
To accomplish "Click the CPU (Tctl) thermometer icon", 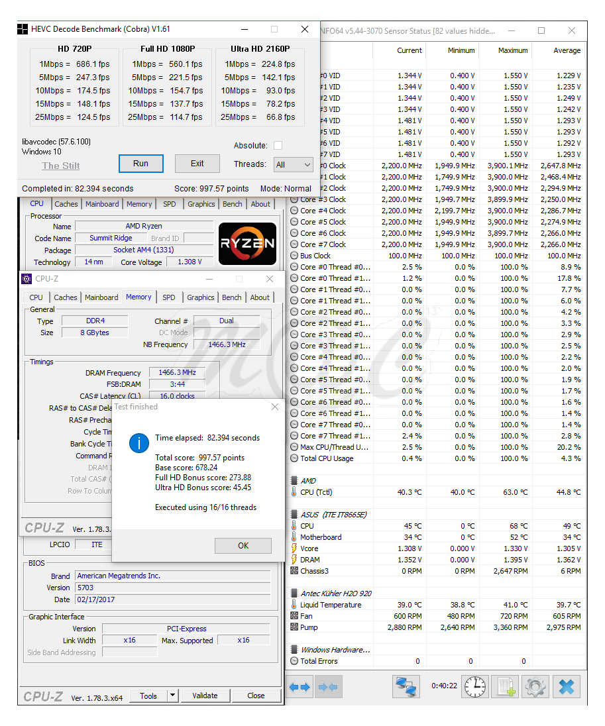I will click(294, 492).
